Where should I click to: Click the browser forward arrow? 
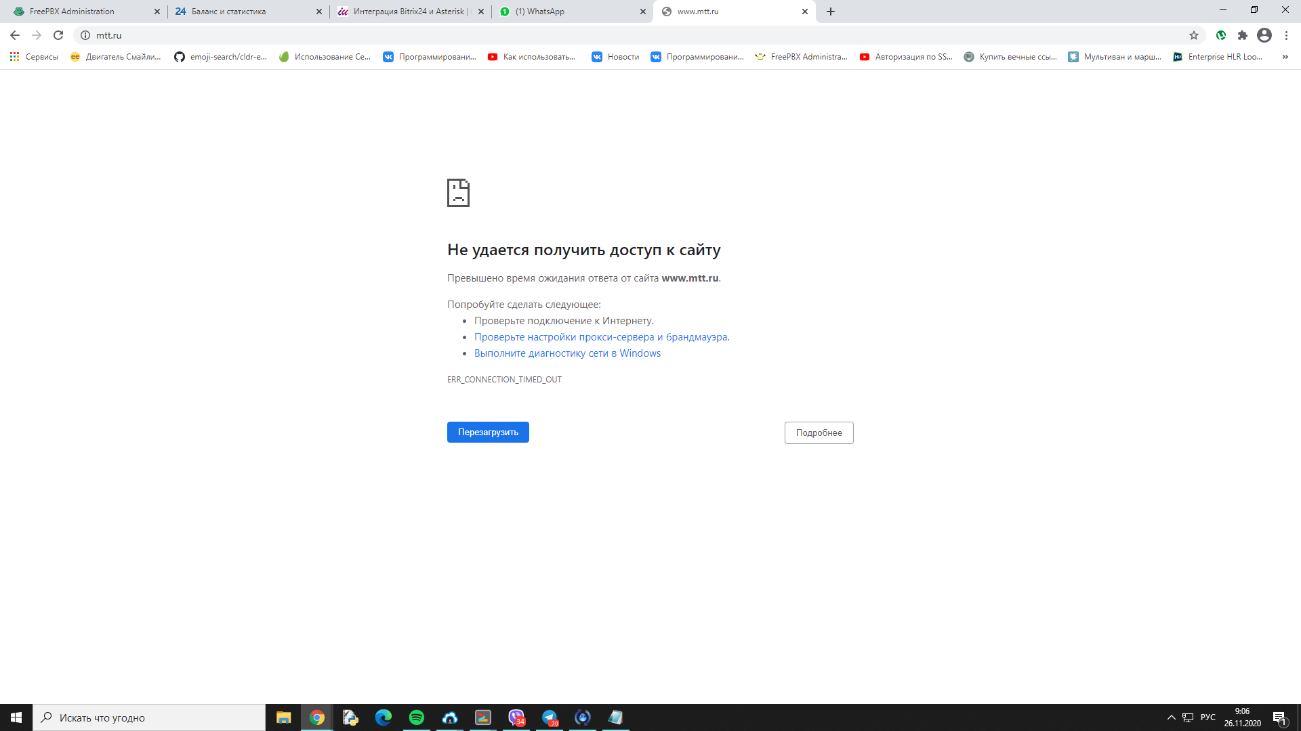pos(37,35)
